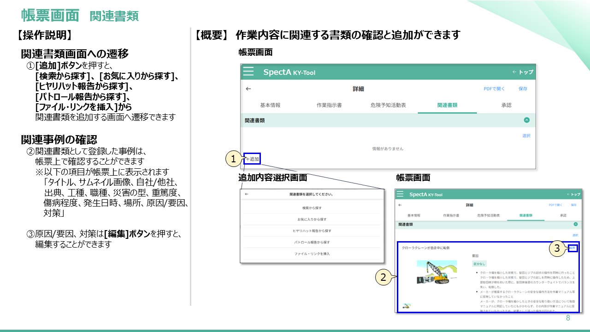Open hamburger menu in the lower-right 帳票画面 screenshot

(x=400, y=195)
